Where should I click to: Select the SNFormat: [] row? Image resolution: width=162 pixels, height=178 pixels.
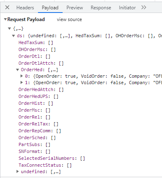[34, 151]
